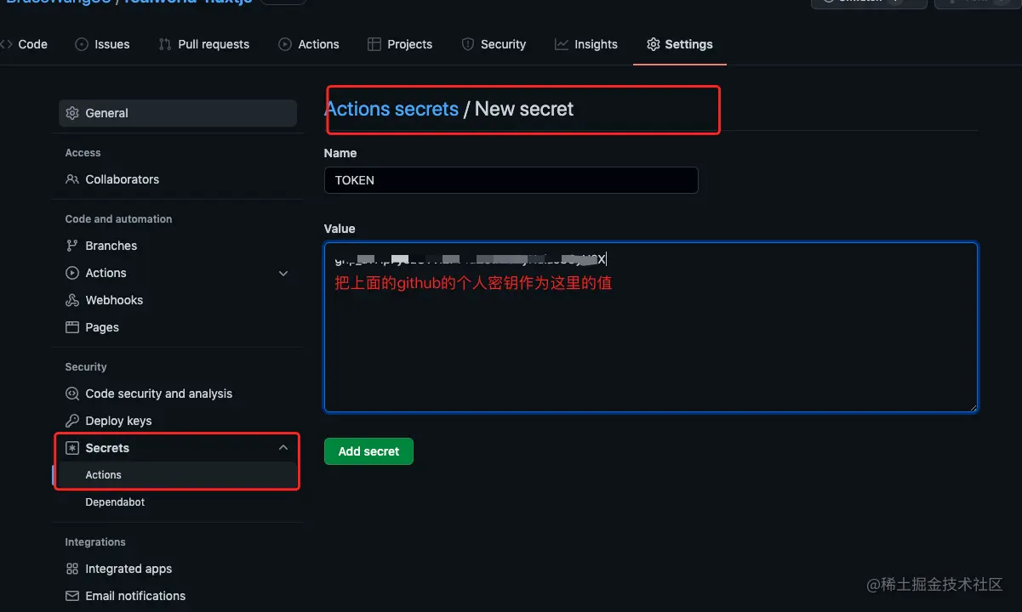Open the Pull requests tab
Image resolution: width=1022 pixels, height=612 pixels.
click(x=204, y=44)
